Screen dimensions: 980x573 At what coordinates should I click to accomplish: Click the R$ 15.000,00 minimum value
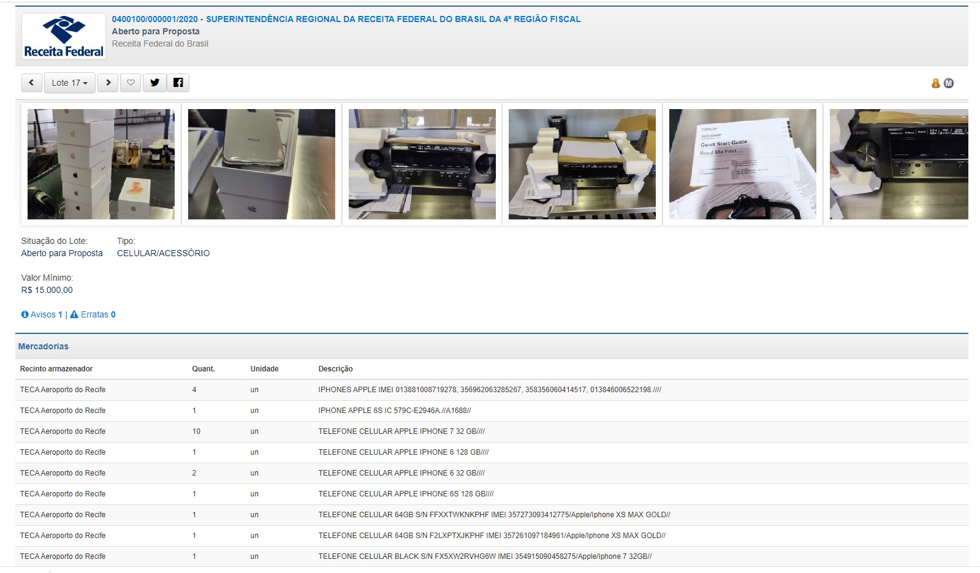pos(47,290)
